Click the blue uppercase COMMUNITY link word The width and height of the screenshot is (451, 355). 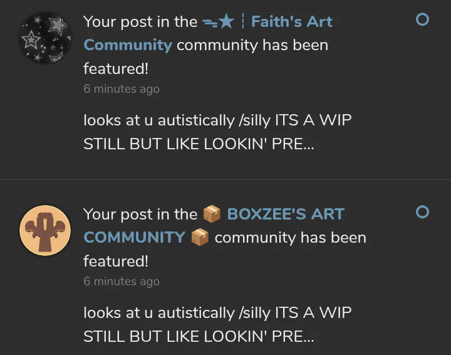(134, 238)
